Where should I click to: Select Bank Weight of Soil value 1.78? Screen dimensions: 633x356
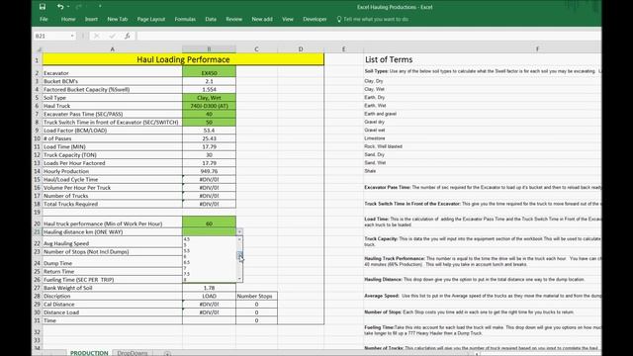click(x=209, y=288)
